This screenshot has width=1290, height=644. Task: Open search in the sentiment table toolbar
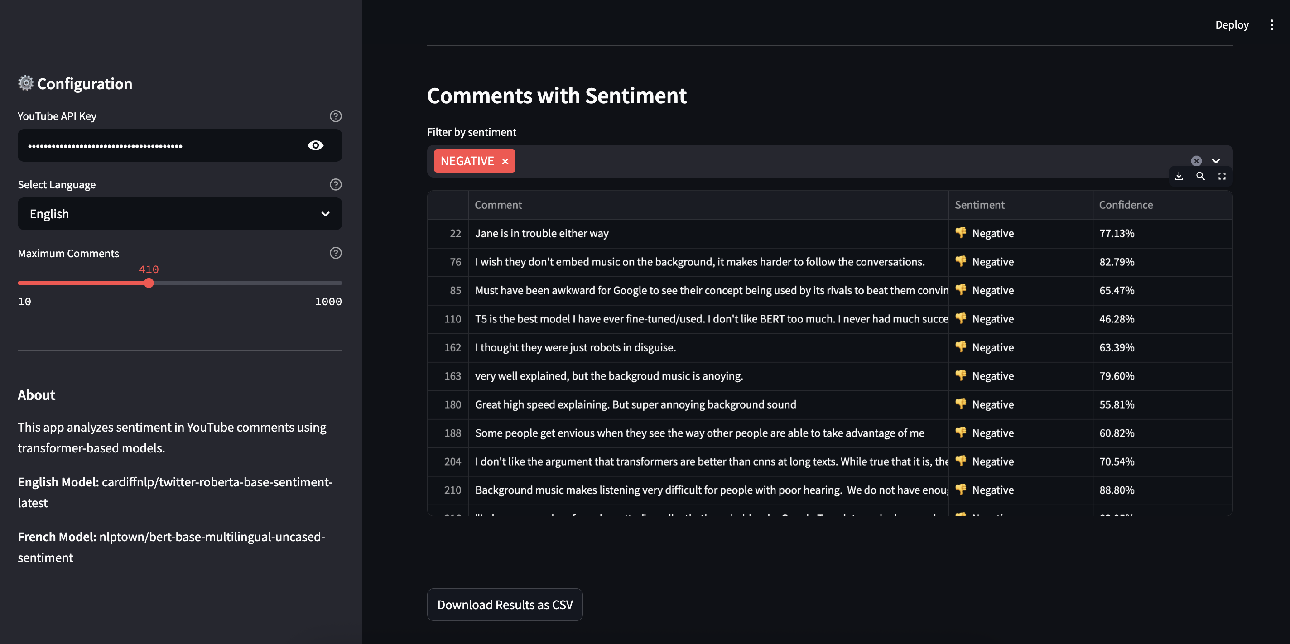coord(1200,176)
